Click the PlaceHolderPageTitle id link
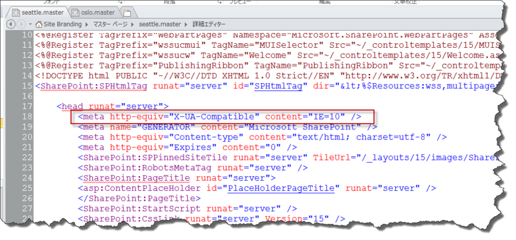This screenshot has width=516, height=240. click(x=281, y=188)
